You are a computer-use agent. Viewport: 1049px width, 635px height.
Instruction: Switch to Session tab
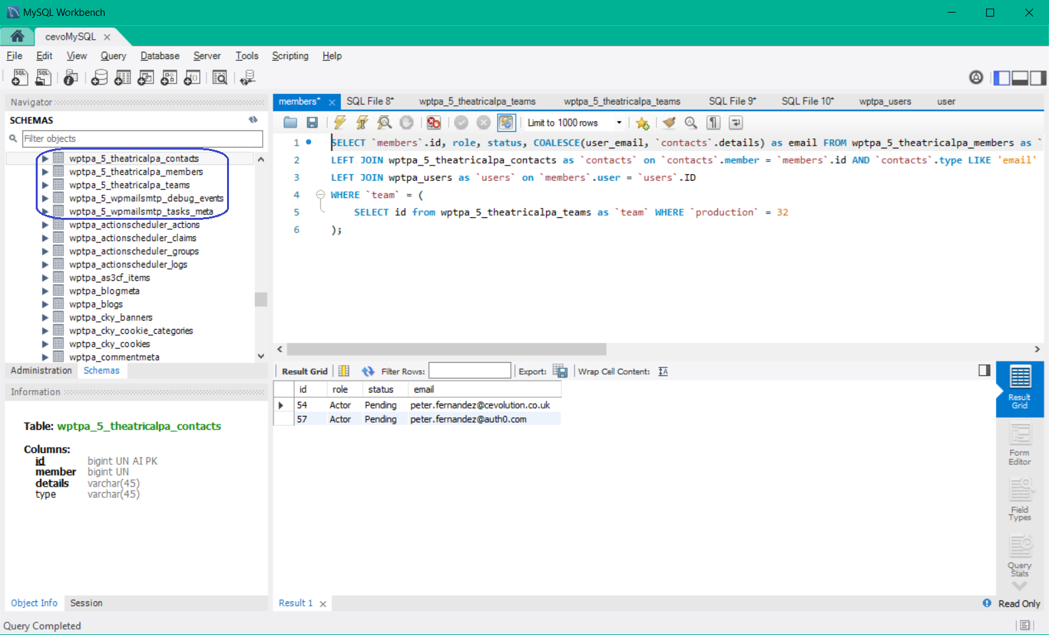tap(86, 603)
